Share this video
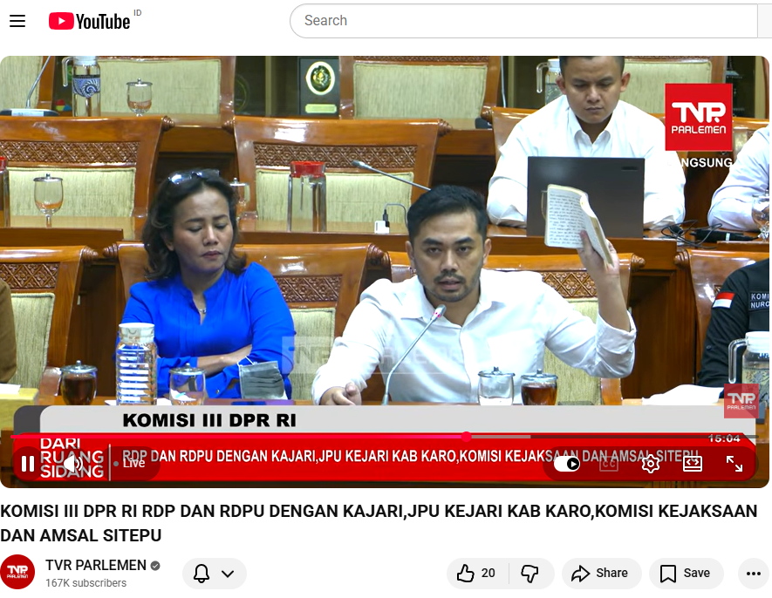Screen dimensions: 772x598 [x=601, y=573]
